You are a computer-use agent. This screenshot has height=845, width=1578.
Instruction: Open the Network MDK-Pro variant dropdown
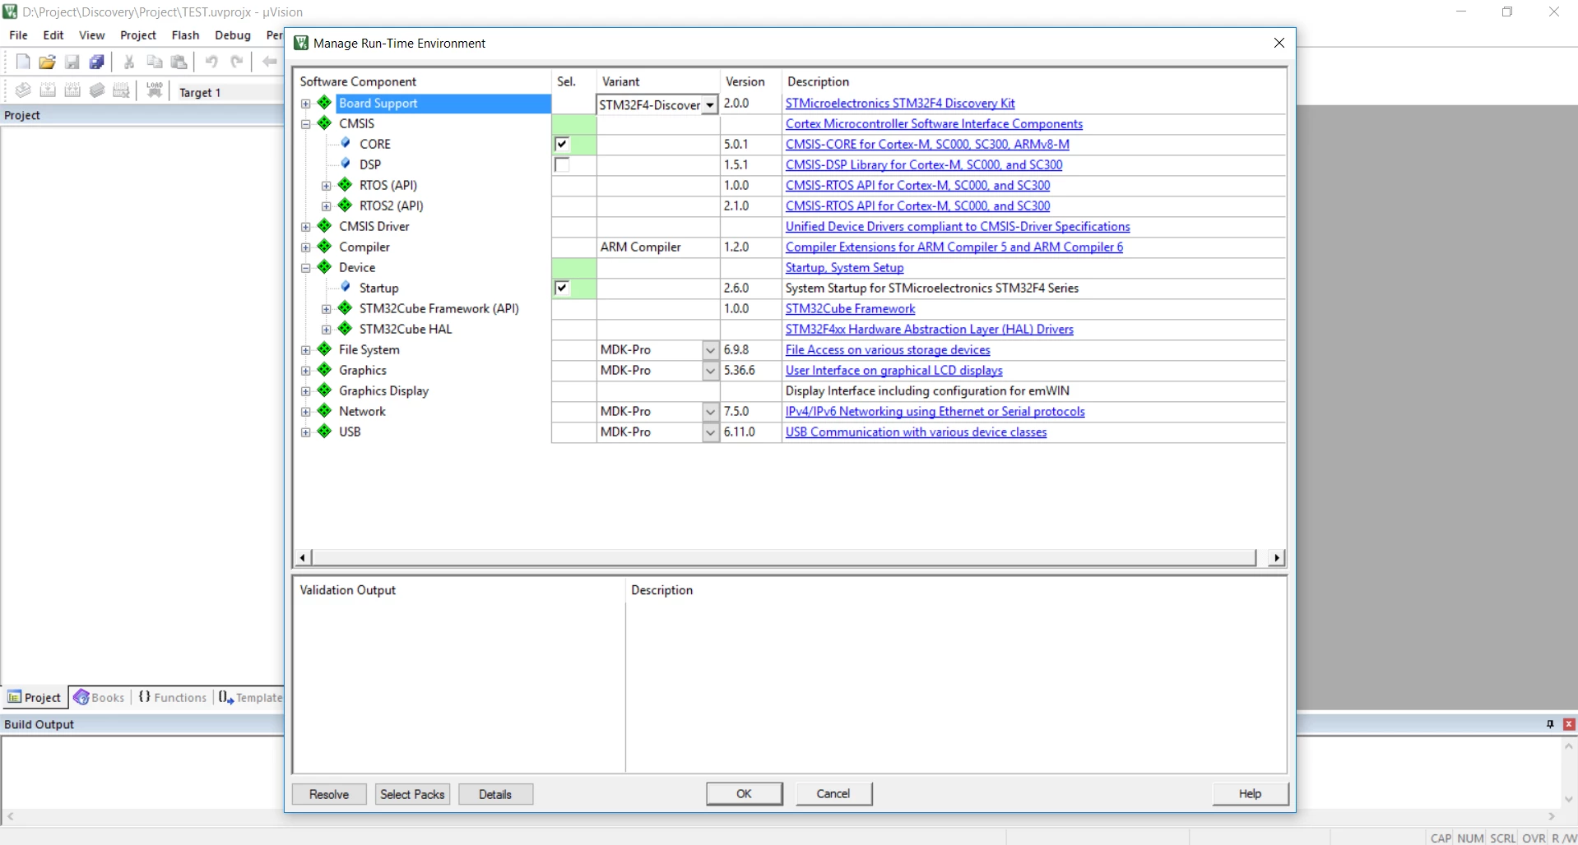(711, 412)
